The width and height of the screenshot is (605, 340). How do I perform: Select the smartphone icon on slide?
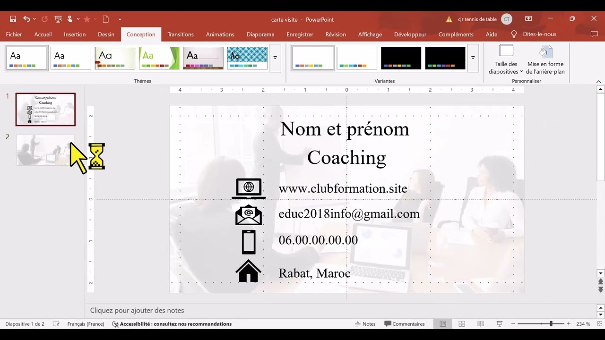coord(249,242)
